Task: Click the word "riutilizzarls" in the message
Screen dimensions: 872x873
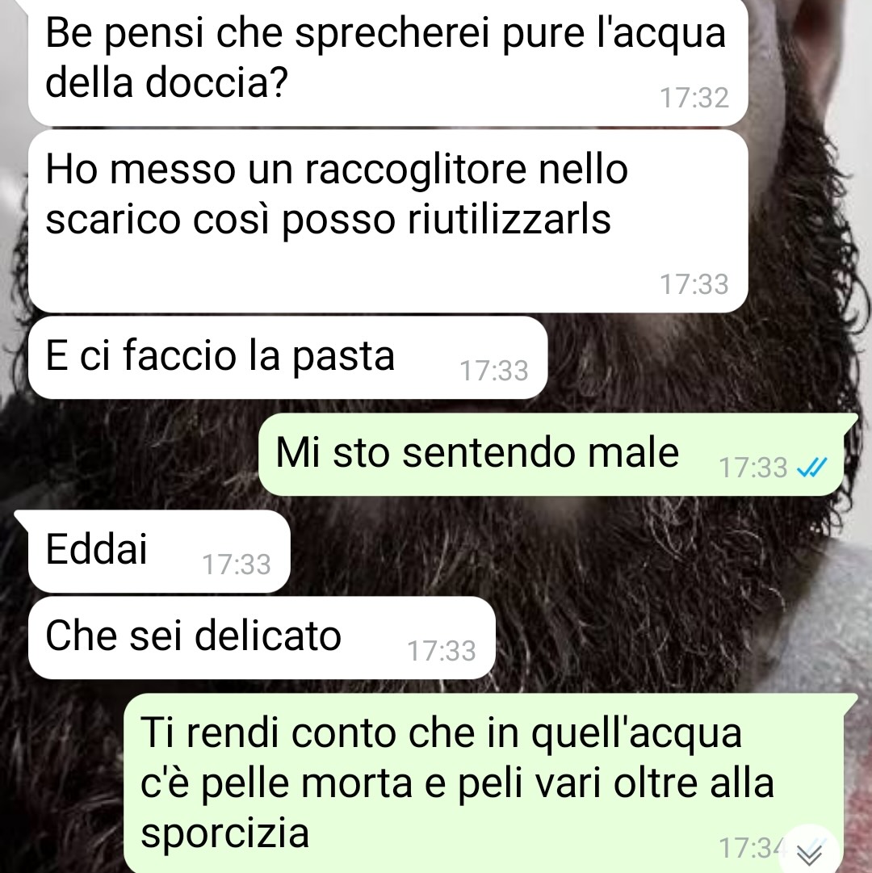Action: pos(509,219)
